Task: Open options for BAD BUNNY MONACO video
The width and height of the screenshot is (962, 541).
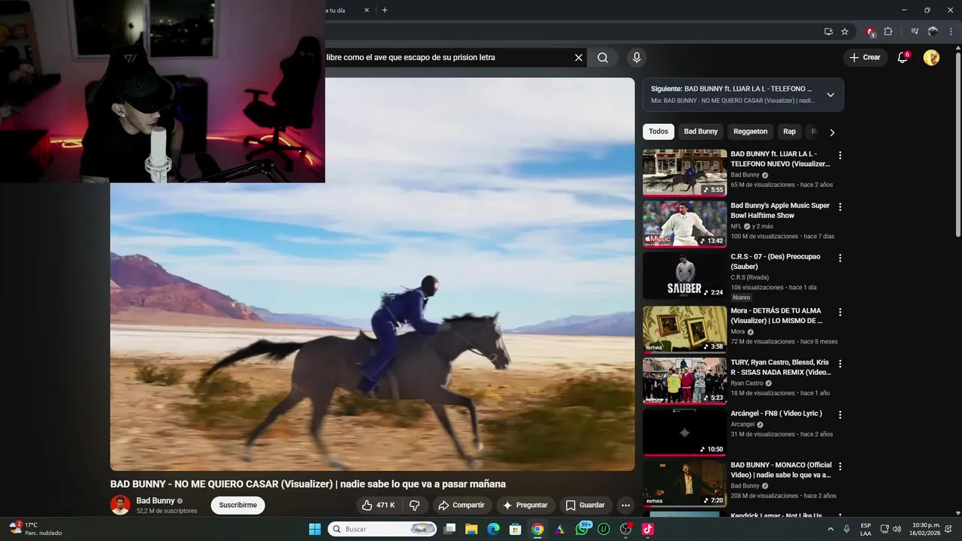Action: [x=840, y=466]
